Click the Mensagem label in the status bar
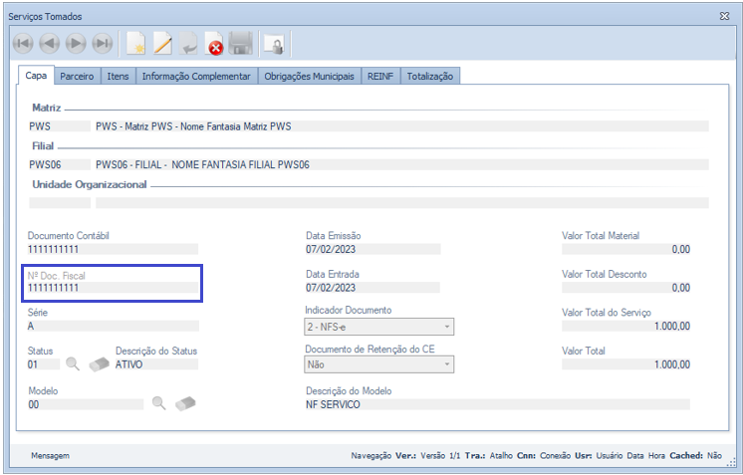Screen dimensions: 743x475 50,456
